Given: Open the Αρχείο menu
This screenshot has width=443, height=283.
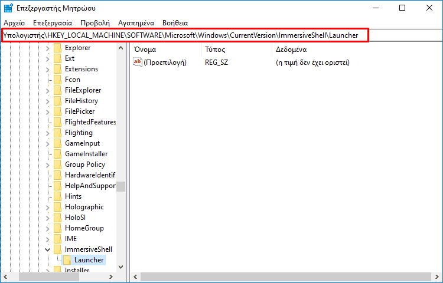Looking at the screenshot, I should (14, 23).
